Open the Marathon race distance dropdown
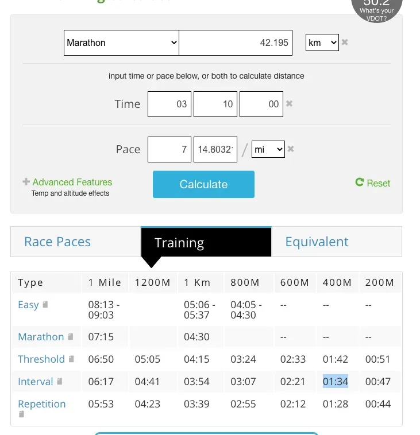This screenshot has width=420, height=435. click(121, 42)
